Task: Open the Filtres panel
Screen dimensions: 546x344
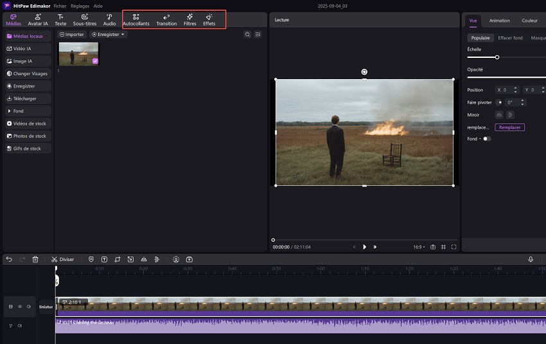Action: [x=189, y=20]
